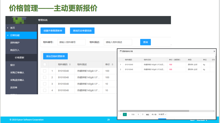Check the checkbox for row 3
The image size is (220, 123).
pos(45,84)
